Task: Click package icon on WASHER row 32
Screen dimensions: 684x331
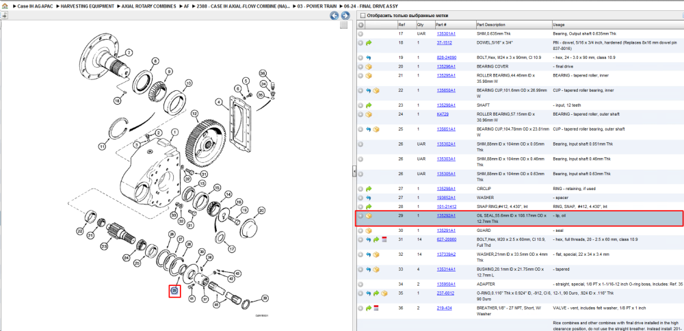Action: [x=376, y=254]
